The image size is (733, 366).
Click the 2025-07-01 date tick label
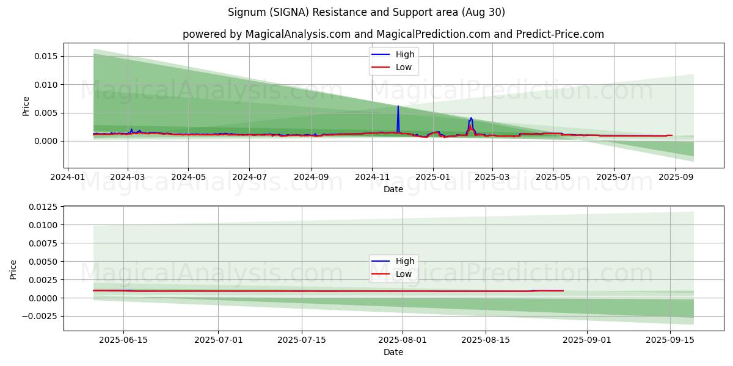pos(218,340)
